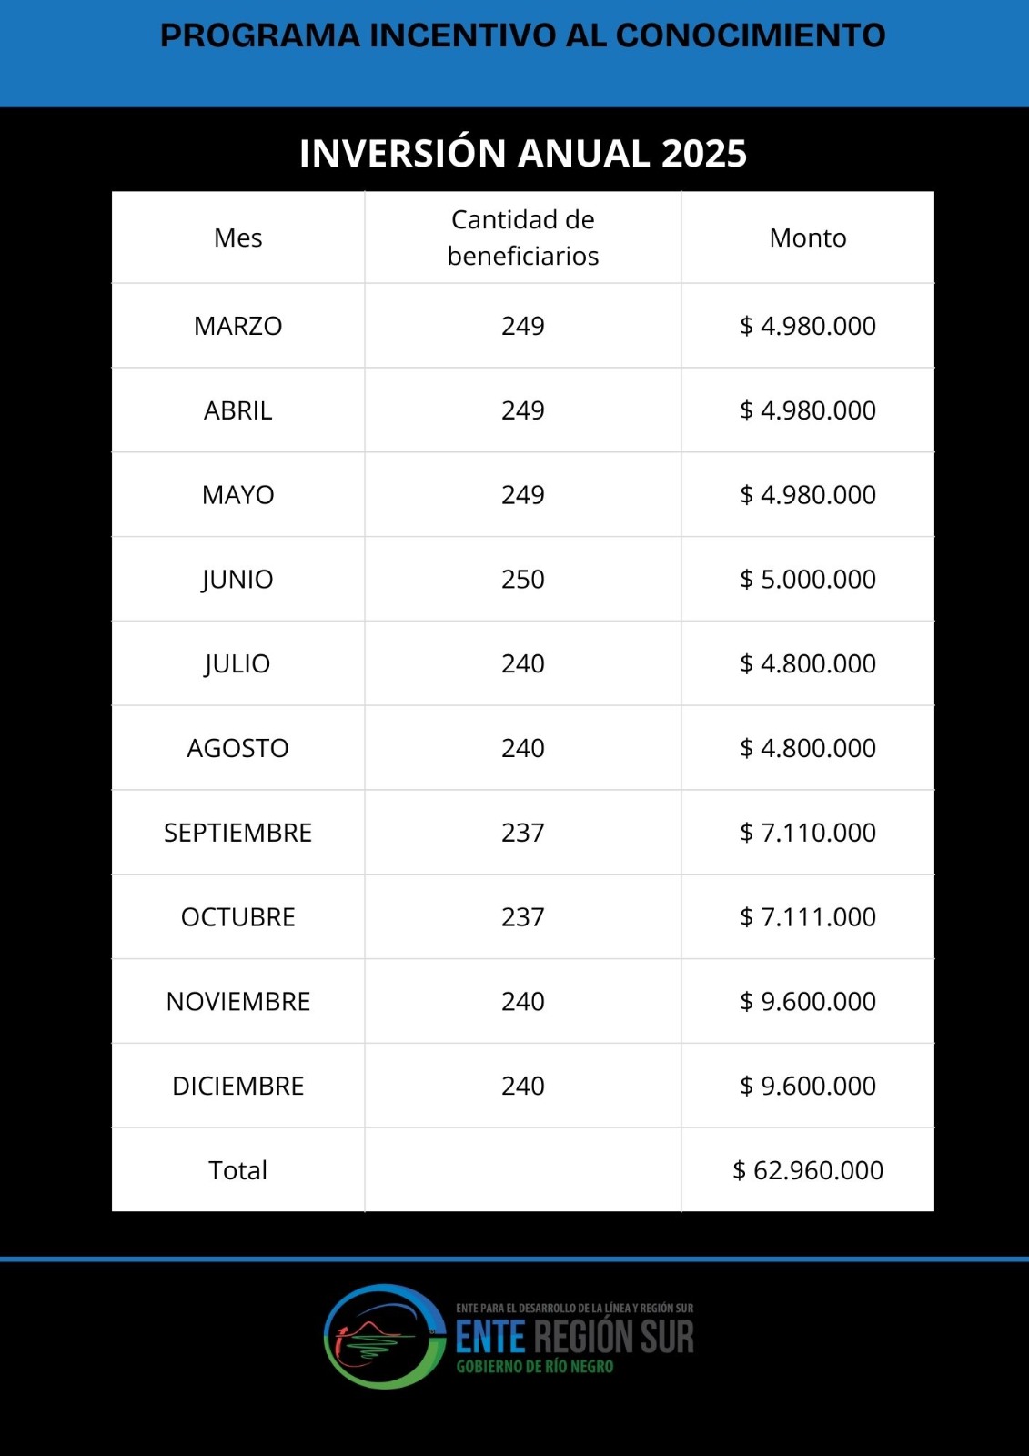Click the ENTE REGIÓN SUR logo text
Screen dimensions: 1029x1456
[x=574, y=1337]
